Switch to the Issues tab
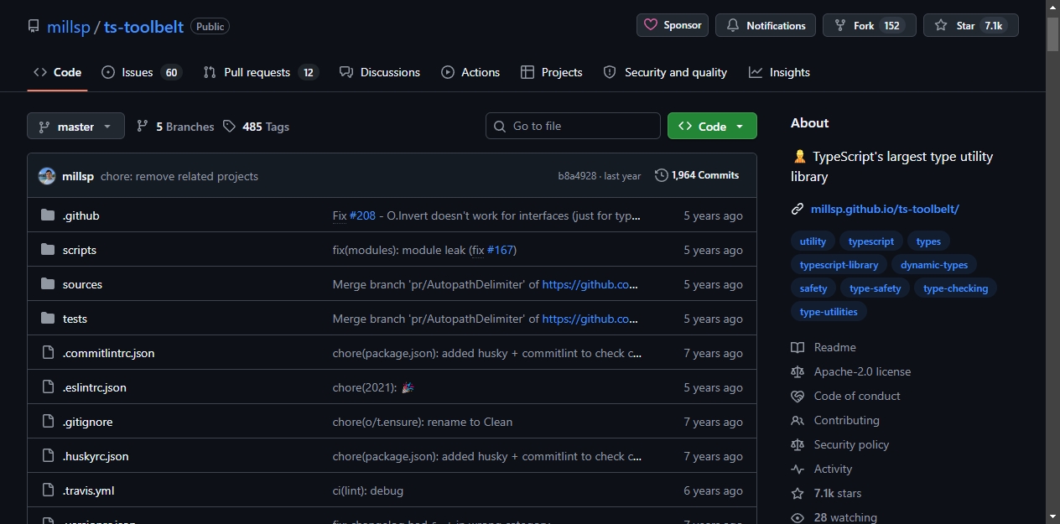1060x524 pixels. [x=142, y=72]
